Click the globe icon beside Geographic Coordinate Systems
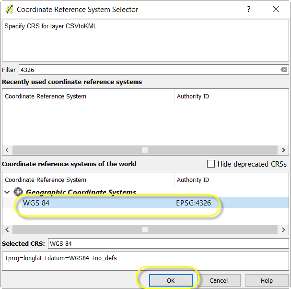The height and width of the screenshot is (289, 291). tap(18, 192)
